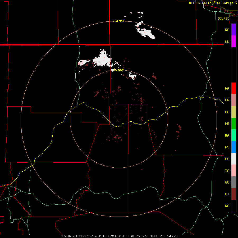Viewport: 238px width, 238px height.
Task: Click the KLRX radar site identifier
Action: coord(136,236)
